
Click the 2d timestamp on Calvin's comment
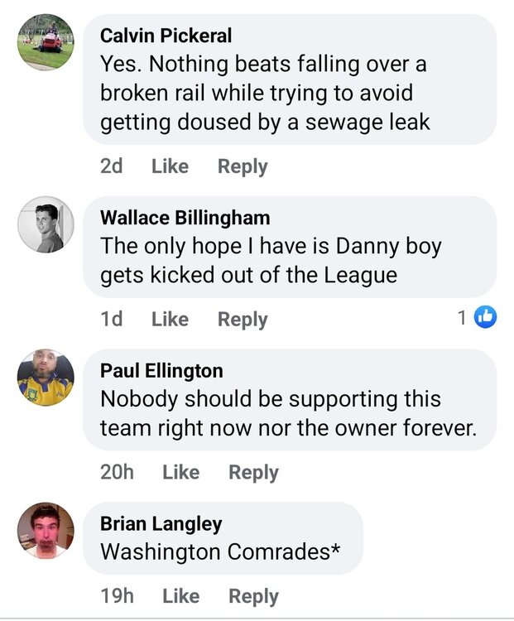pos(112,166)
